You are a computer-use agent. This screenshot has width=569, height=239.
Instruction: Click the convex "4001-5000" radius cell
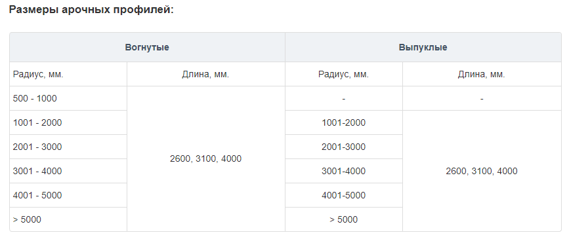344,195
